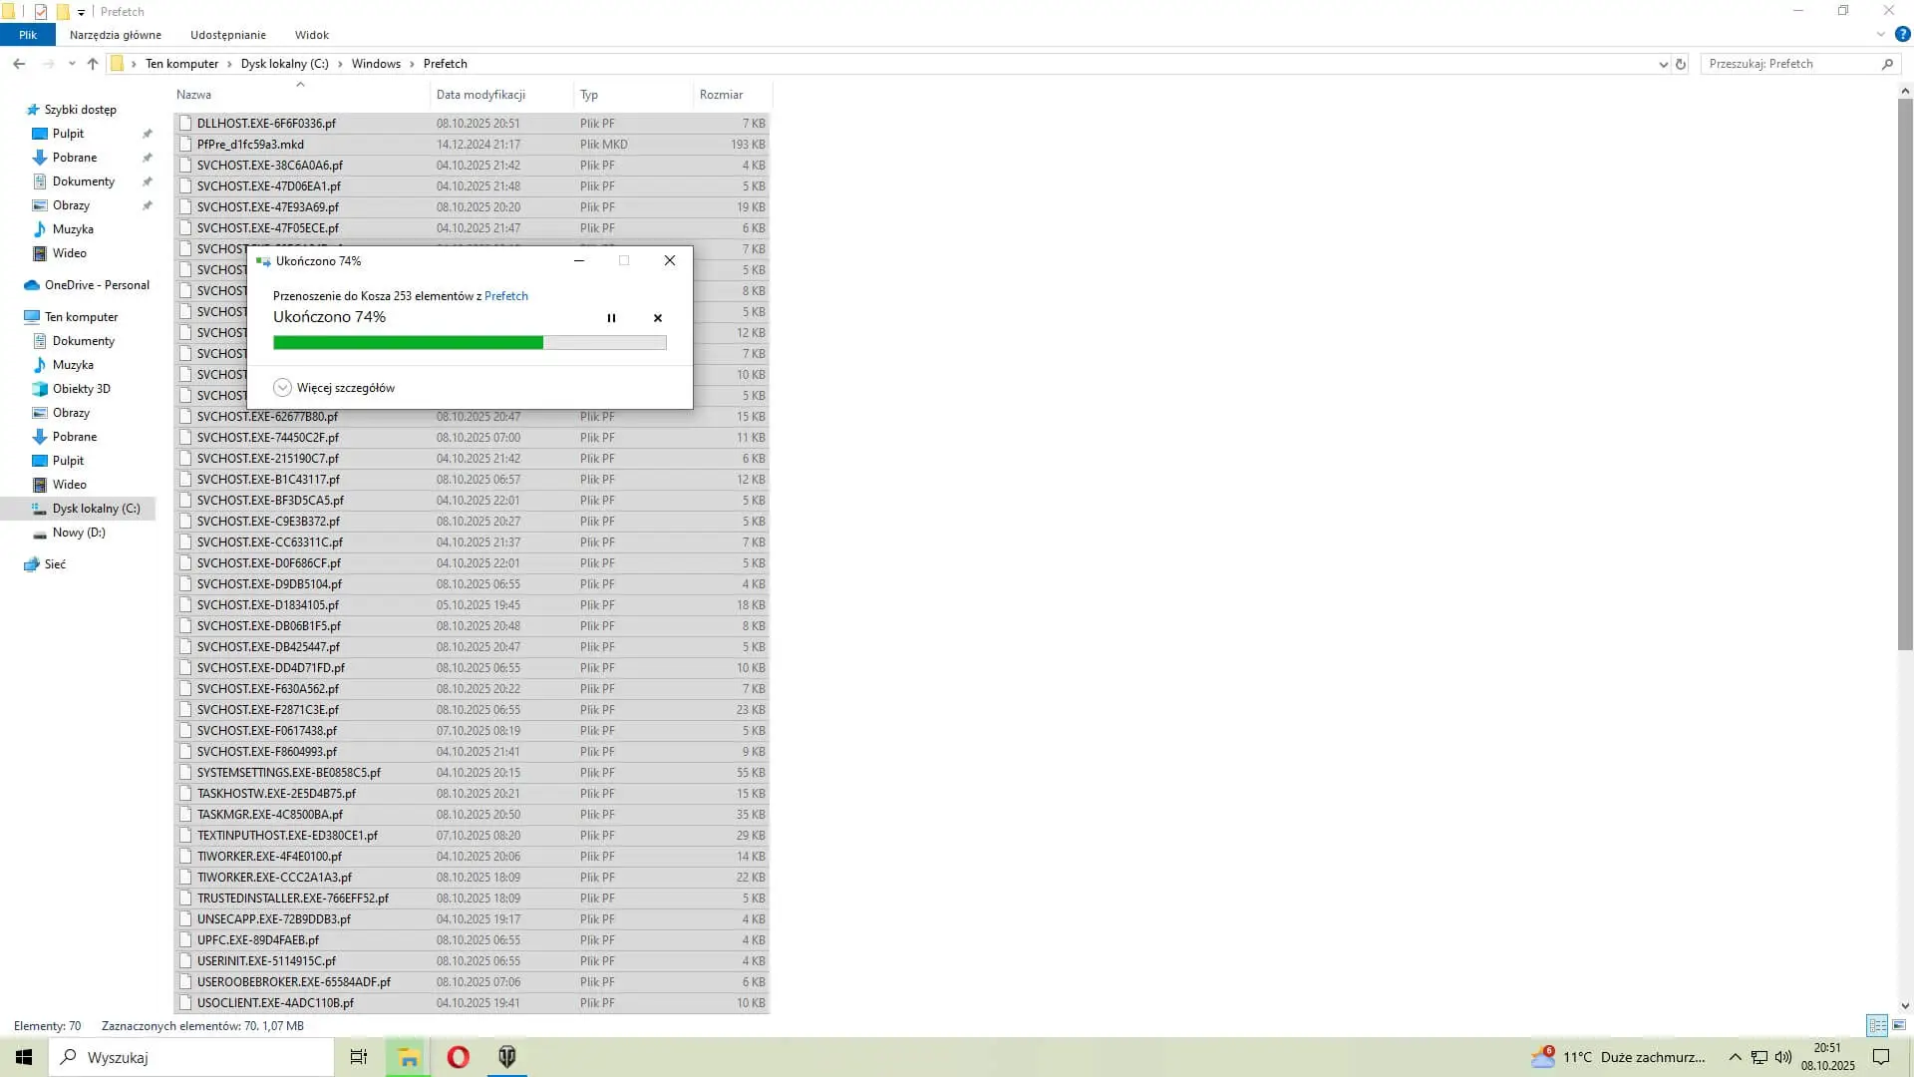Screen dimensions: 1914x1077
Task: Navigate back with the left arrow
Action: tap(19, 64)
